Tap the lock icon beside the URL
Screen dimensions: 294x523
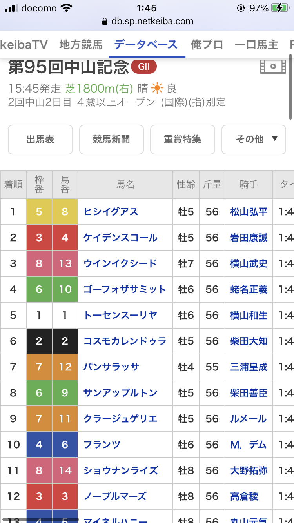tap(104, 21)
